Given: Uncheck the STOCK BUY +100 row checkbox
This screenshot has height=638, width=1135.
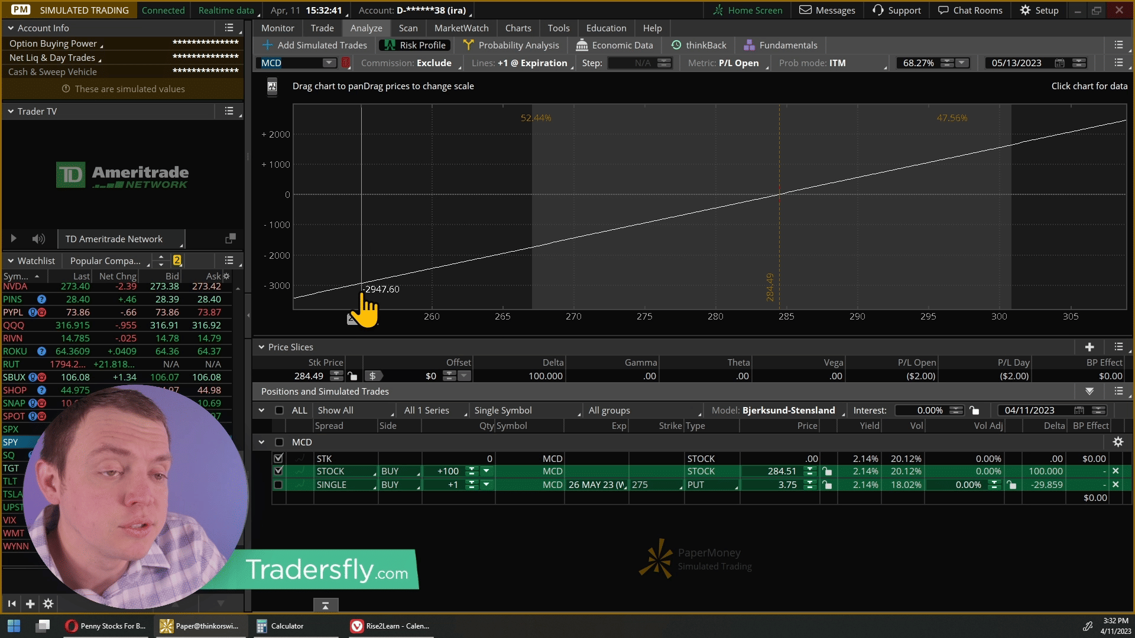Looking at the screenshot, I should pyautogui.click(x=278, y=471).
